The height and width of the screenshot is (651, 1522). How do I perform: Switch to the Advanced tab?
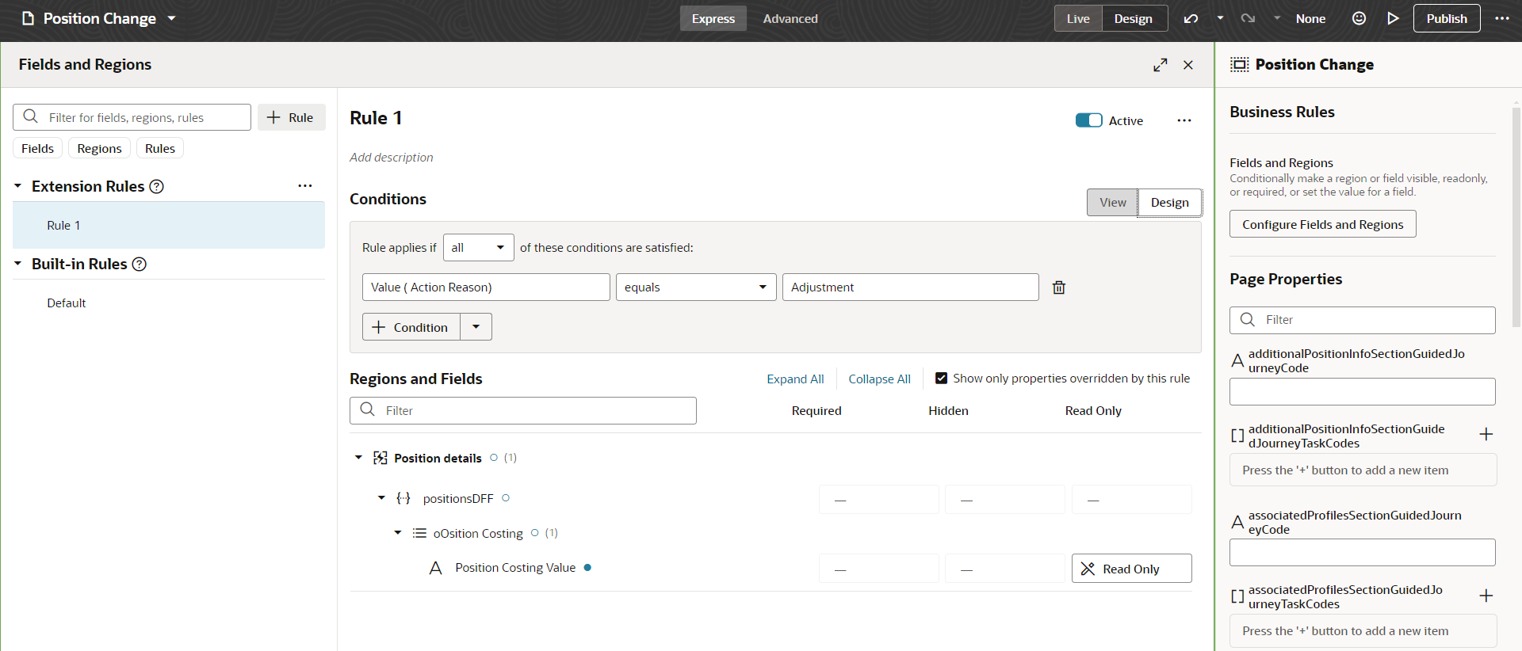[x=790, y=18]
